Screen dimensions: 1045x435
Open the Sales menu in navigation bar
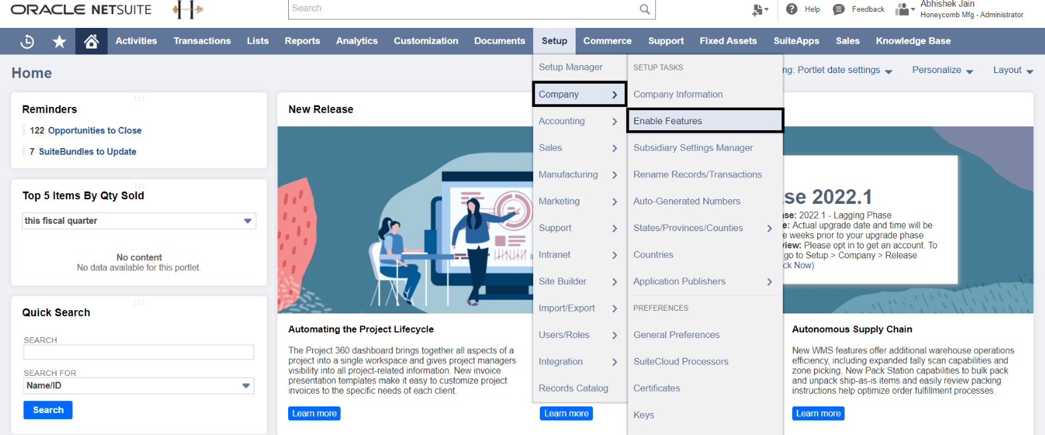[x=847, y=41]
